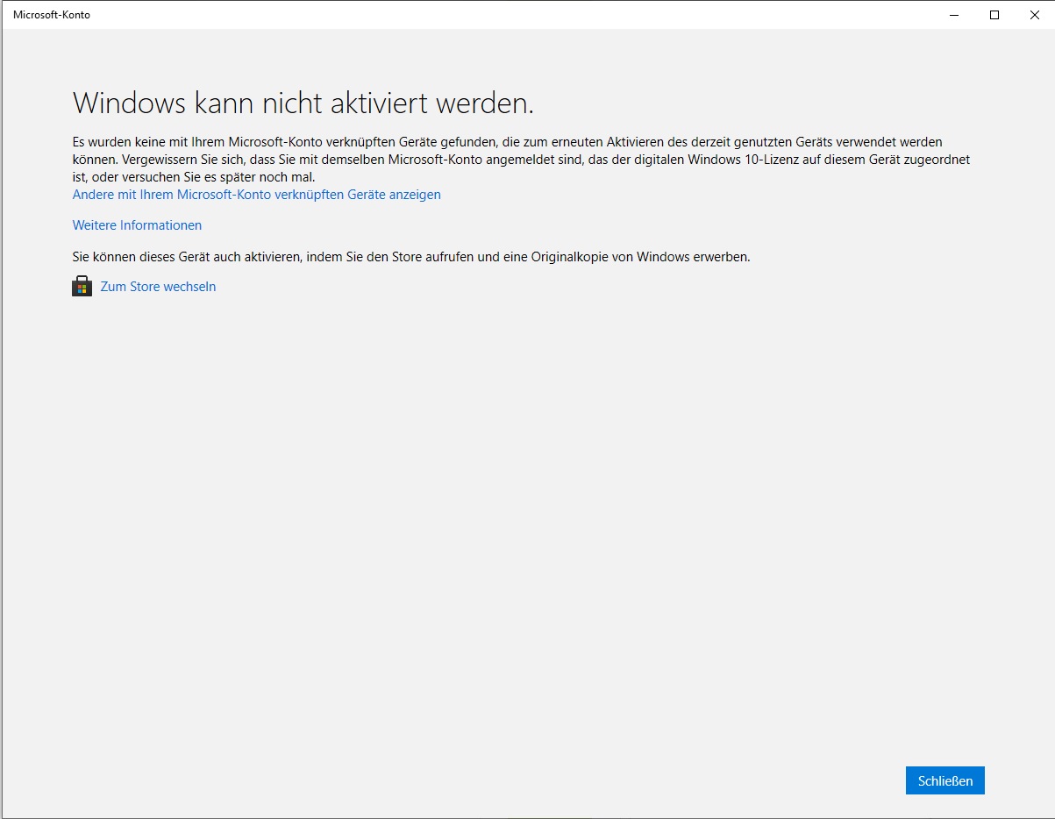Show other devices linked to Microsoft account
The image size is (1055, 819).
(256, 195)
